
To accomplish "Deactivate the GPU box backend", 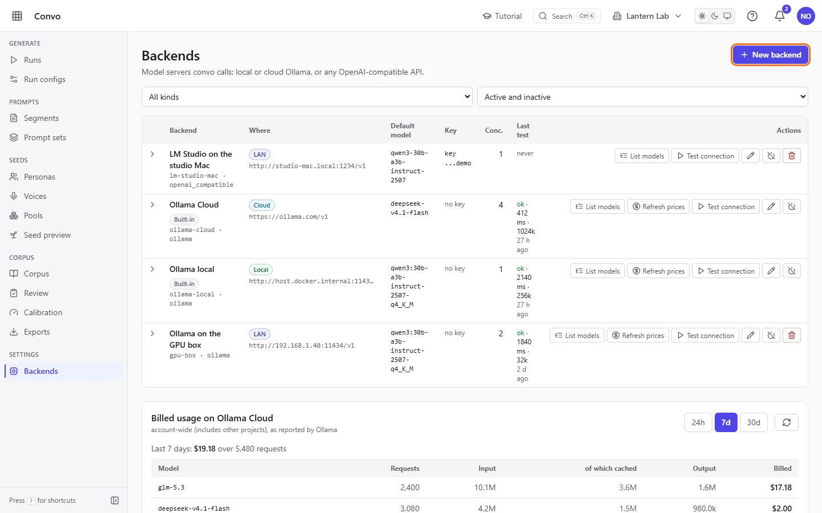I will (771, 335).
